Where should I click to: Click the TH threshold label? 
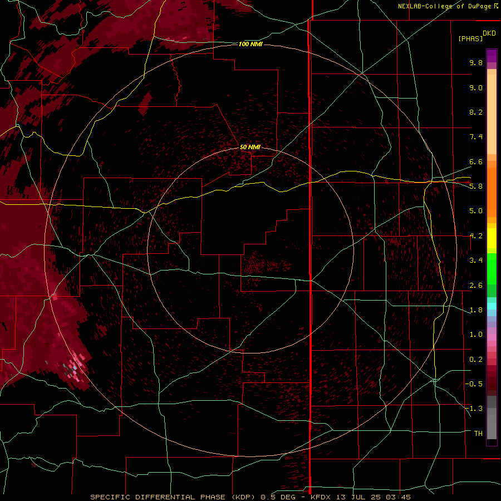pos(478,434)
